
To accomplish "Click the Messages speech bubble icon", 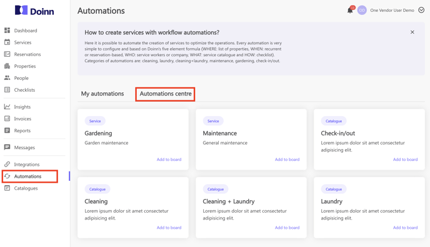I will (x=7, y=147).
